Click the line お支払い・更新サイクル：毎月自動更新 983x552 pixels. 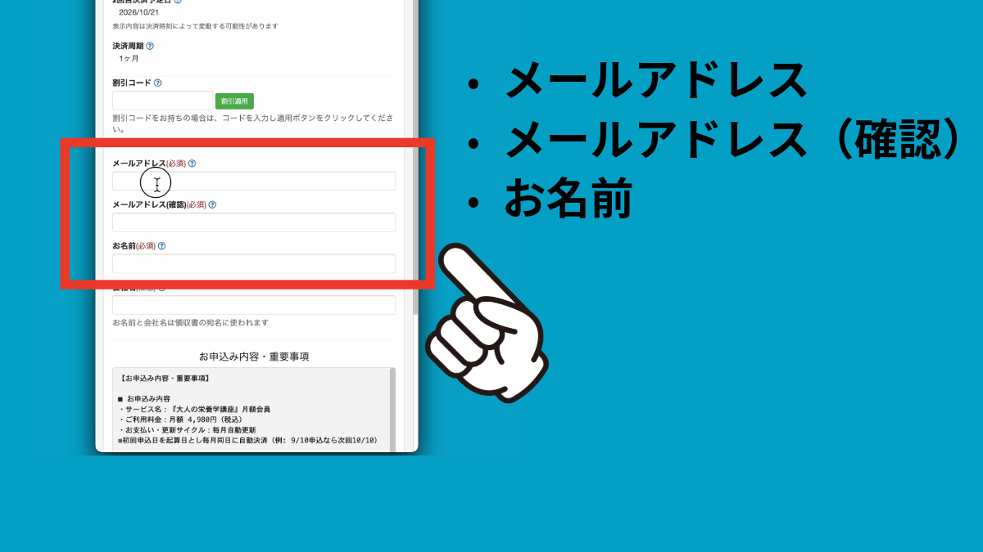(187, 429)
